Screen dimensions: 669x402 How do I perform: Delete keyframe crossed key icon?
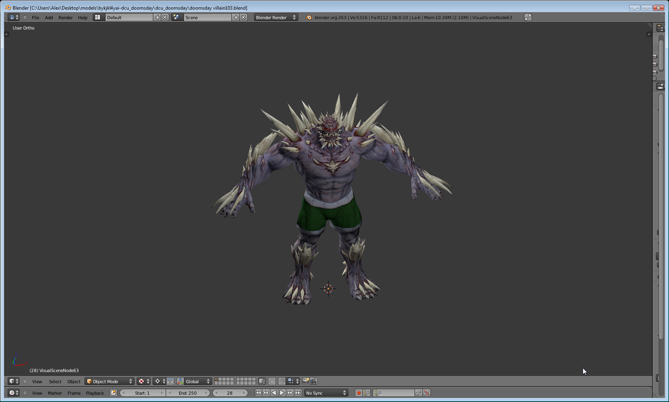pos(426,393)
